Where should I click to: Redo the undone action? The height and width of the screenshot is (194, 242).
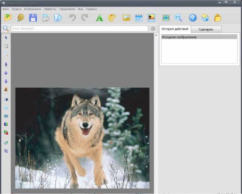tap(85, 18)
